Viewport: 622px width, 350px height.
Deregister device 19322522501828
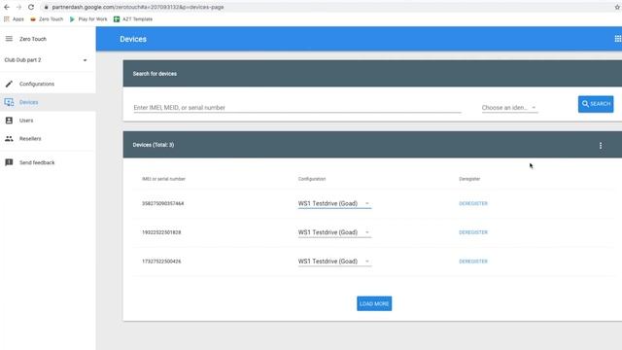473,232
